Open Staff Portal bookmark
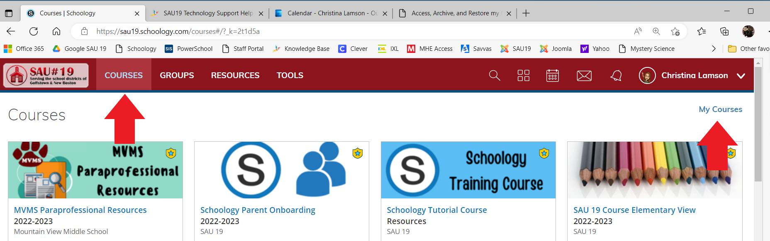This screenshot has width=770, height=241. (243, 49)
